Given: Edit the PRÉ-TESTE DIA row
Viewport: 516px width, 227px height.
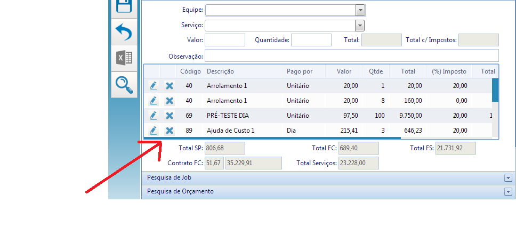Looking at the screenshot, I should tap(153, 116).
